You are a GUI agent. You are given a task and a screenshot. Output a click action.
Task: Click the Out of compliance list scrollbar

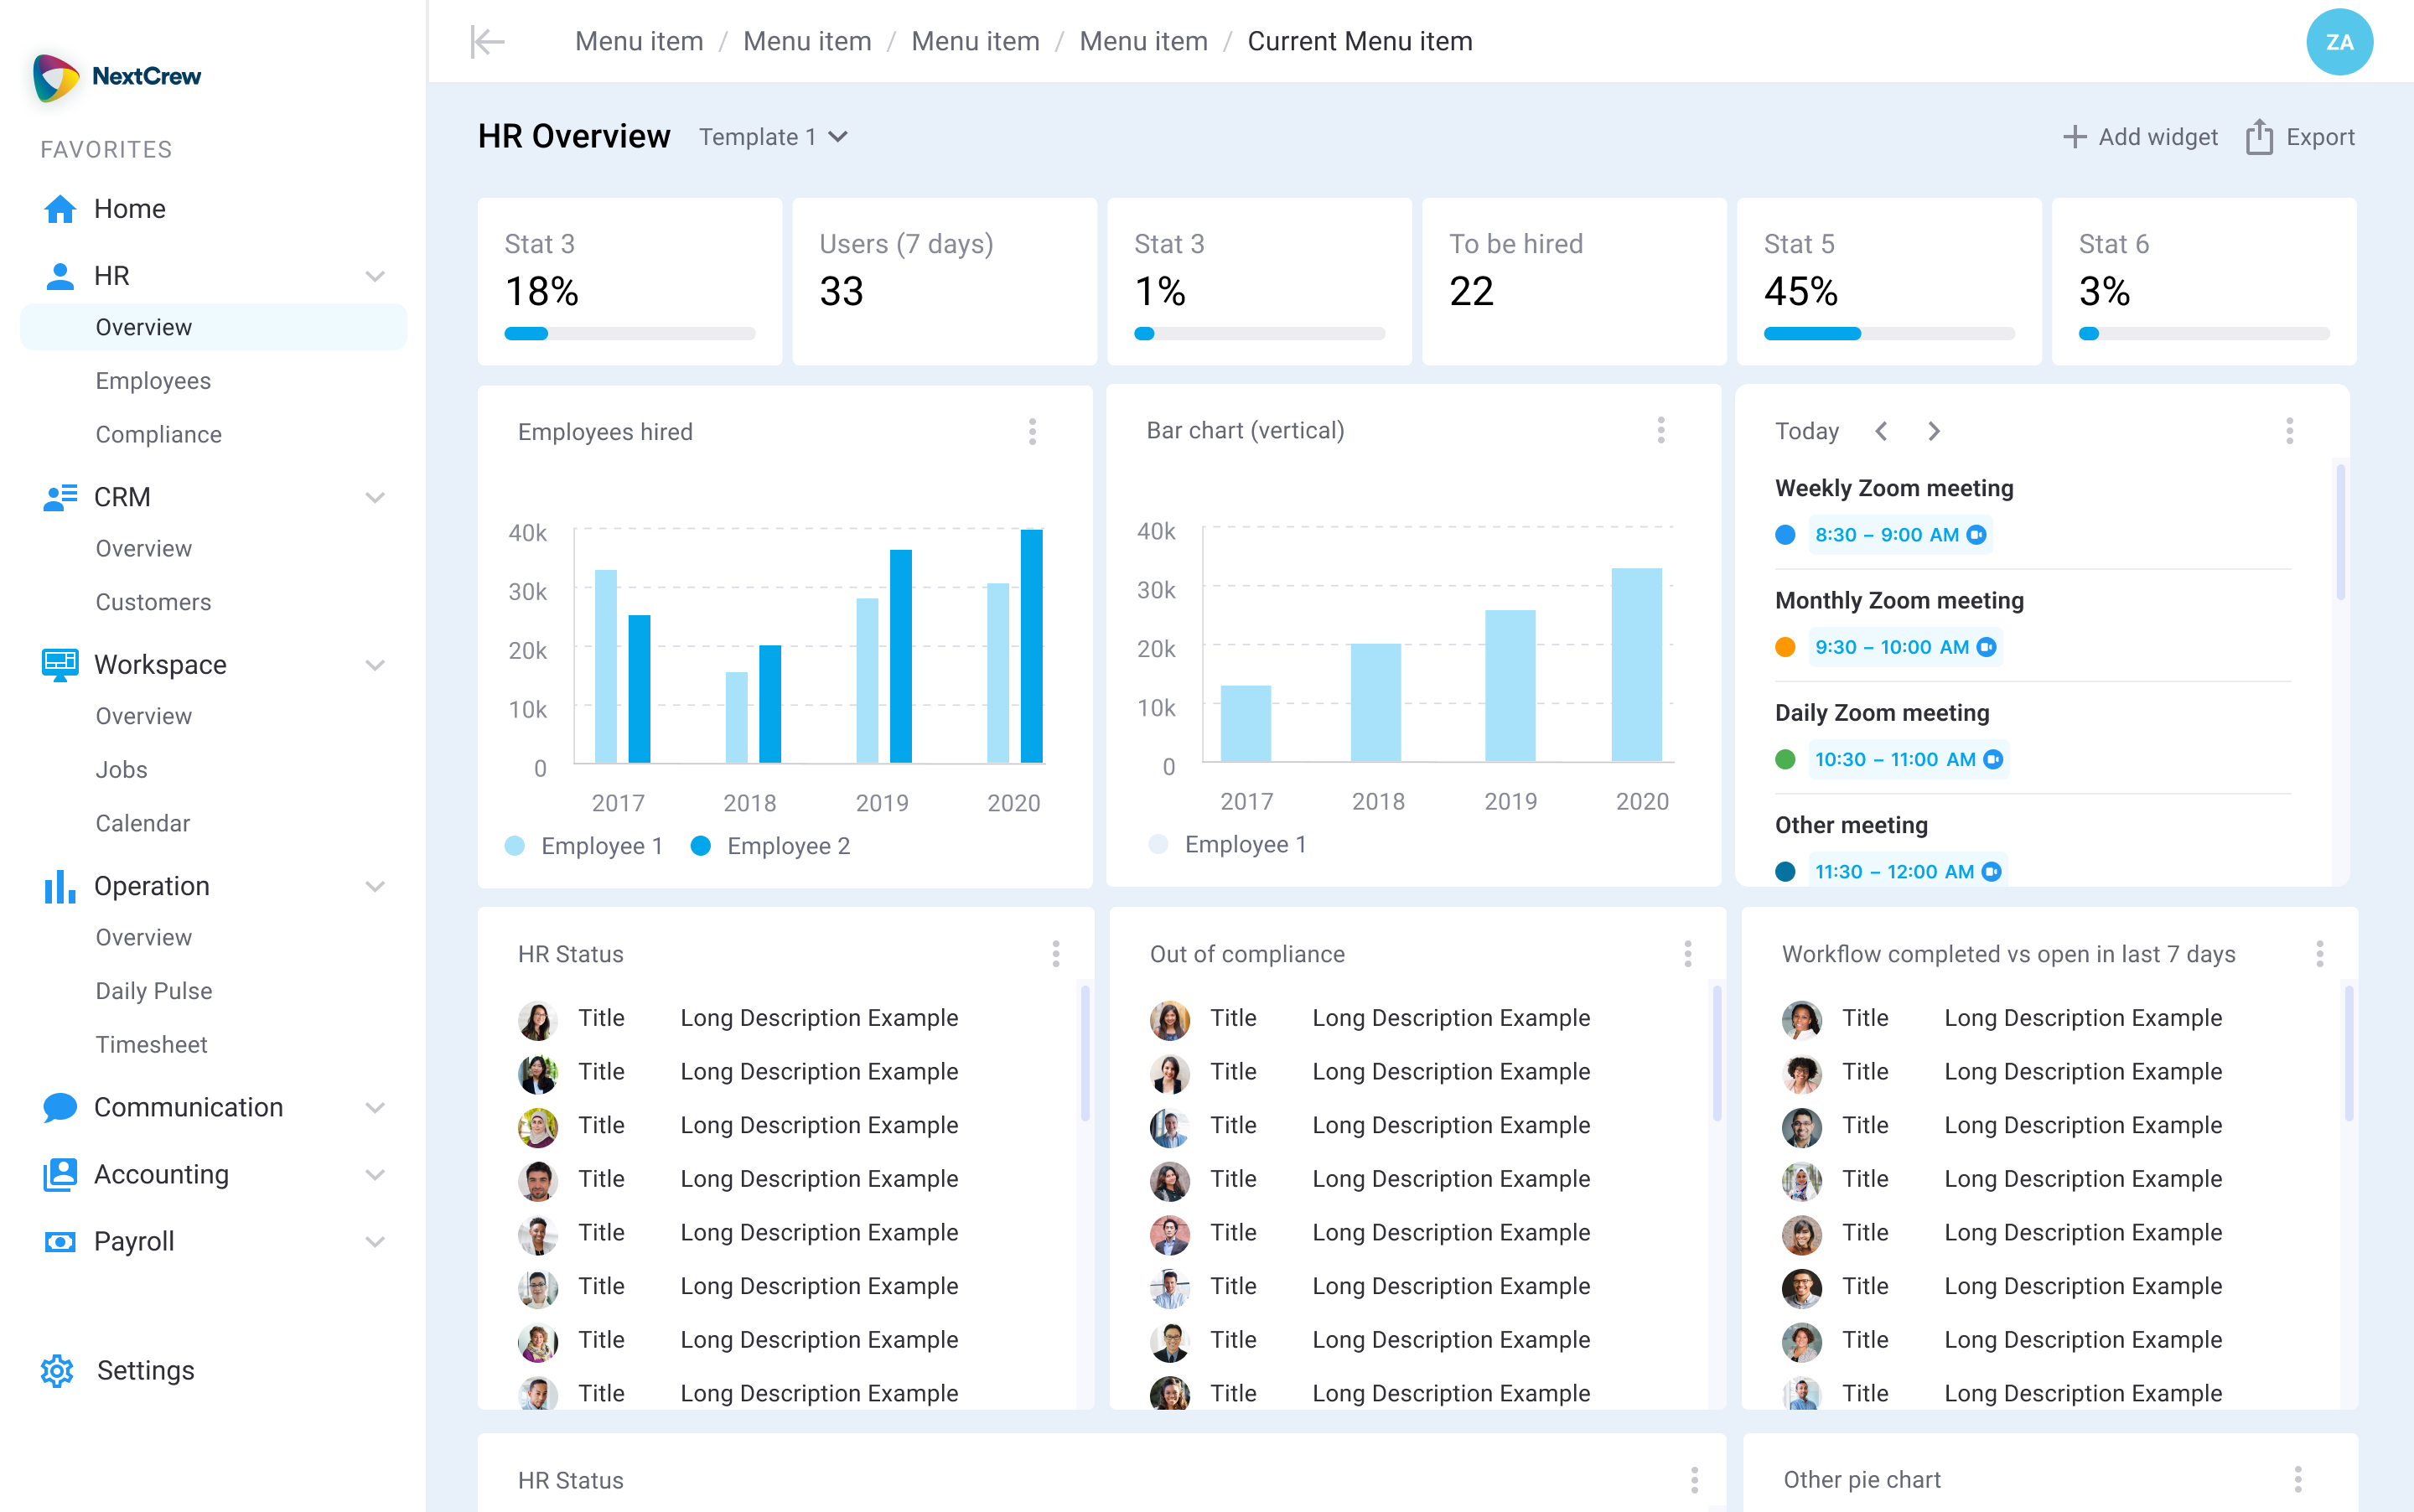1716,1053
